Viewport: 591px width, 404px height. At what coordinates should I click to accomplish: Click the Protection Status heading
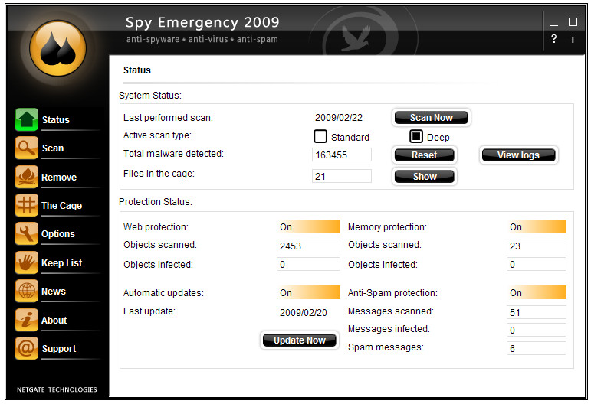click(x=156, y=202)
